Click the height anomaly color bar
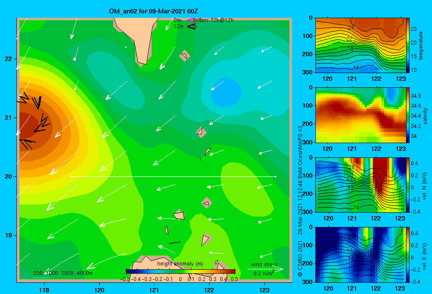The width and height of the screenshot is (432, 294). pyautogui.click(x=181, y=272)
